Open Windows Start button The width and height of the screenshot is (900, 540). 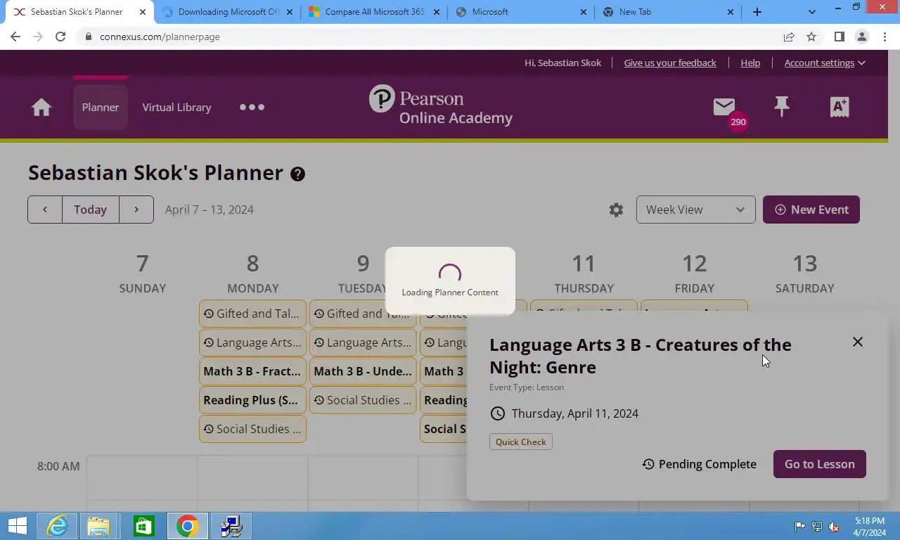(x=18, y=526)
